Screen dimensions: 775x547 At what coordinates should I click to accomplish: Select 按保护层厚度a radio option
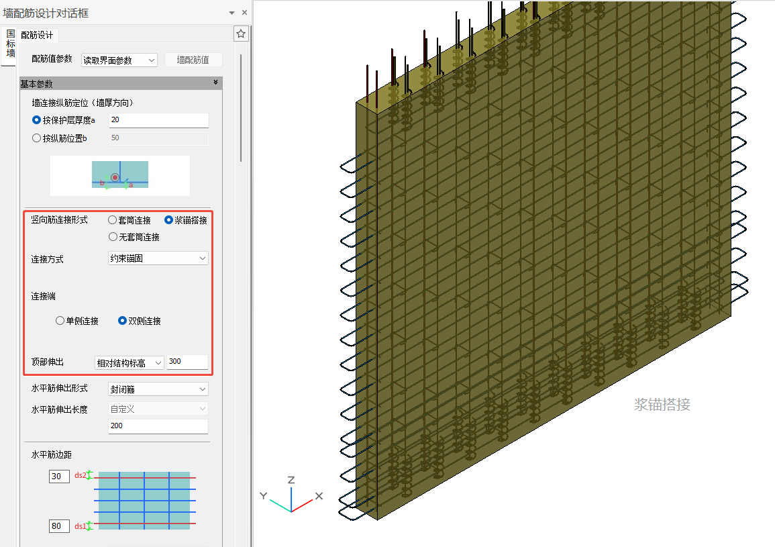pyautogui.click(x=37, y=120)
